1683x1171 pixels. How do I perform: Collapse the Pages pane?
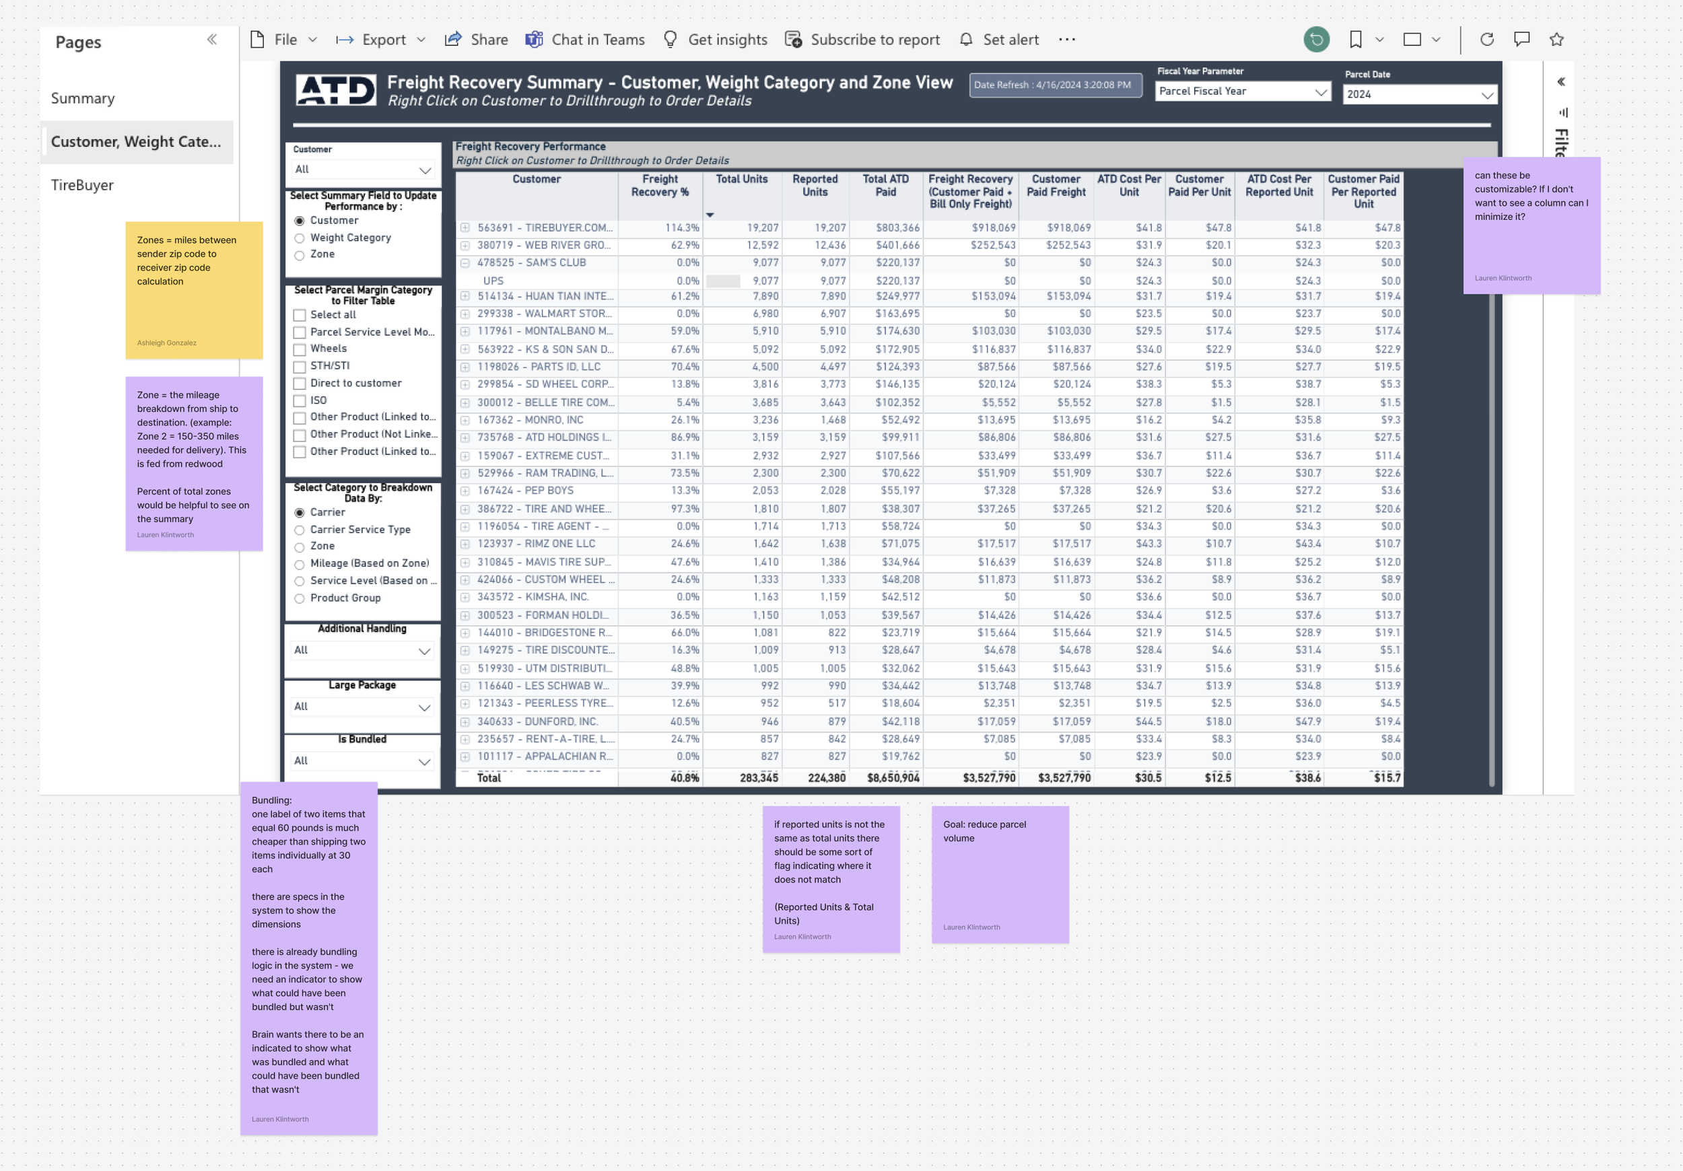pos(212,40)
